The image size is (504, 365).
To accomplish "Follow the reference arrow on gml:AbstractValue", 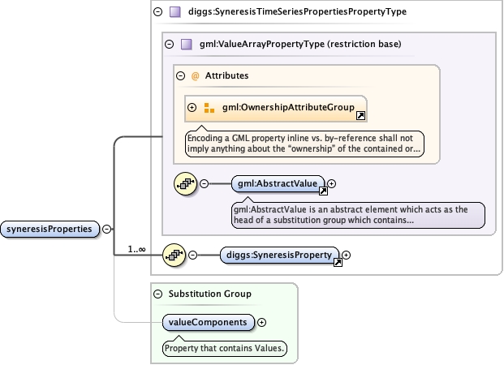I will point(323,192).
